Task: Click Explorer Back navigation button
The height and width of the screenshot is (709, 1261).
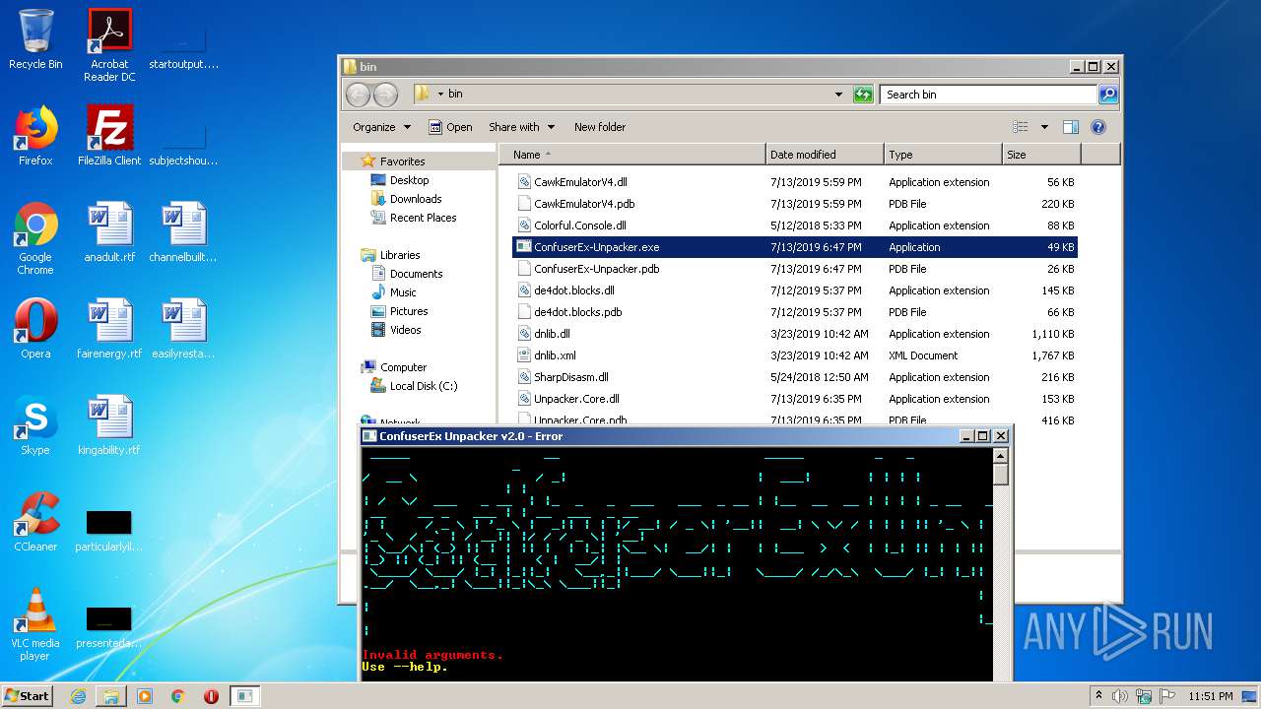Action: pos(359,95)
